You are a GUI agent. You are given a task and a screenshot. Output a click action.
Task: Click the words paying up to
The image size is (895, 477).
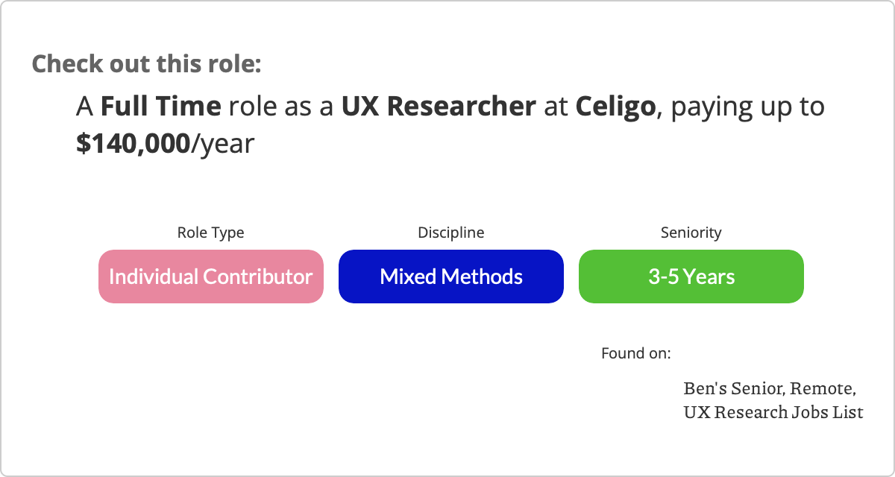click(x=749, y=107)
